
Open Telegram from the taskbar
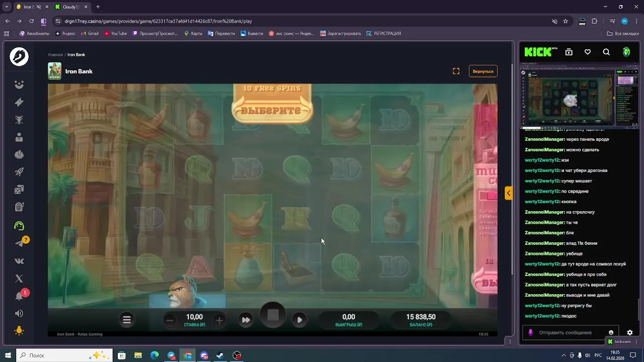171,355
